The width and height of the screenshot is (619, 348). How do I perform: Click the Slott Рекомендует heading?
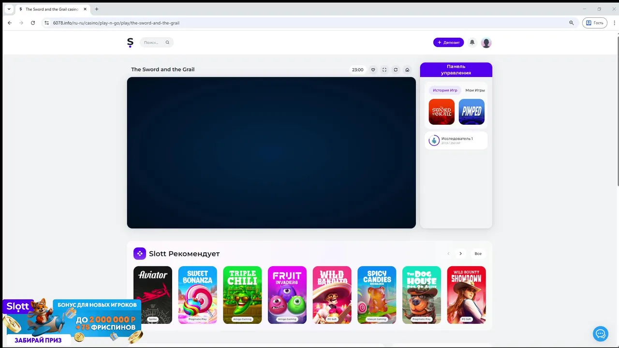(x=184, y=253)
